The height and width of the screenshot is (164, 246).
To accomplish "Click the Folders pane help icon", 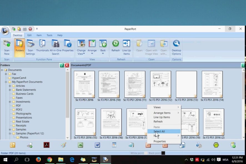I will 62,65.
